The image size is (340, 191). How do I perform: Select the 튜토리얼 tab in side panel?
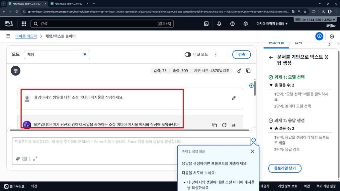point(276,43)
